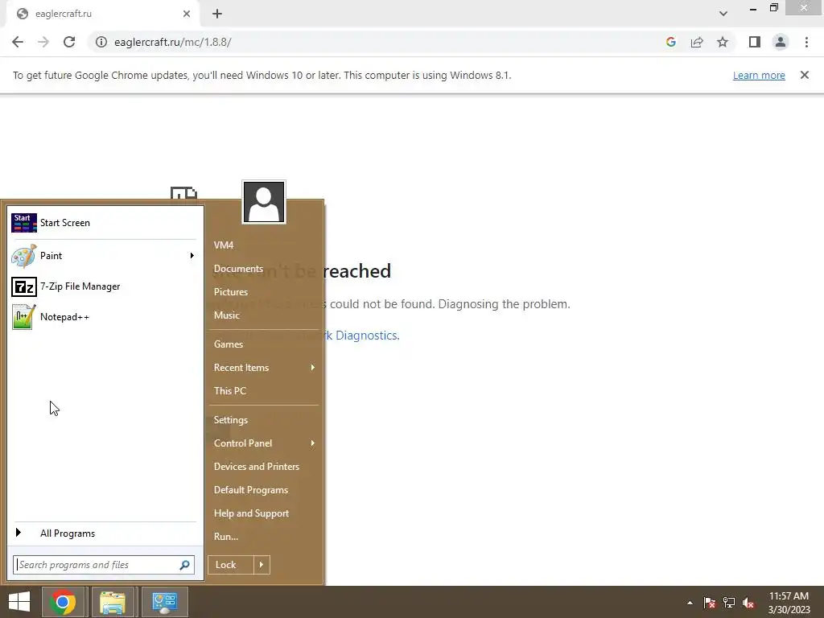Open Start Screen from start menu

(104, 223)
